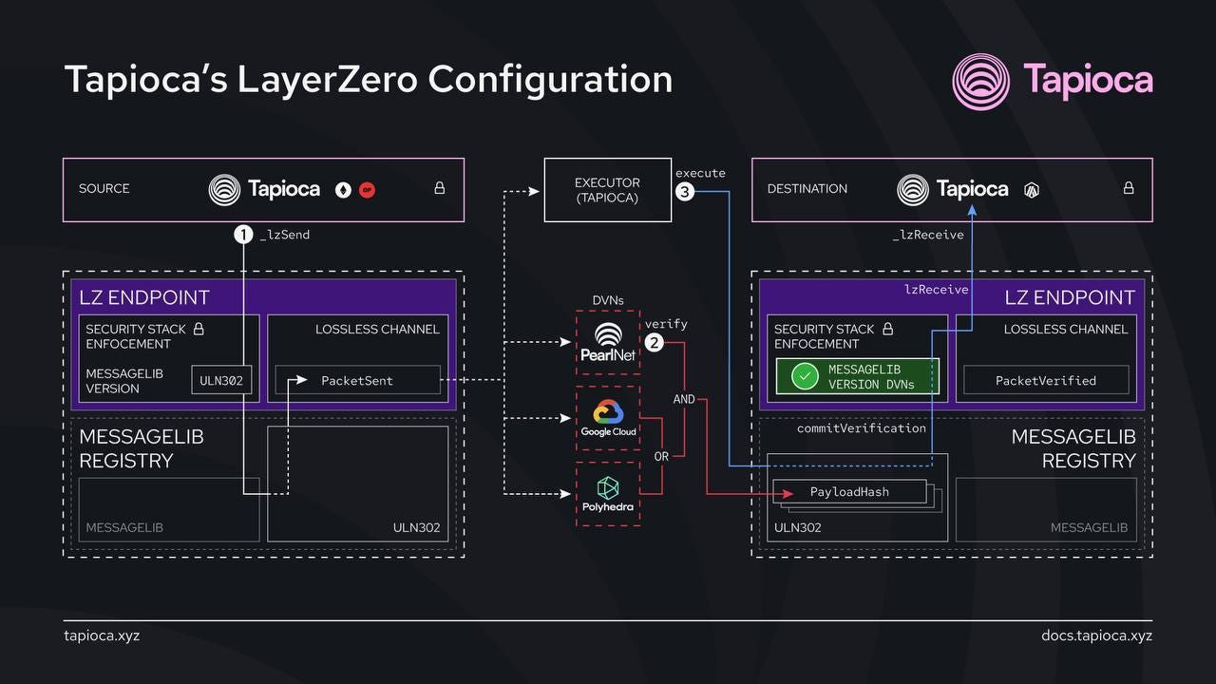This screenshot has width=1216, height=684.
Task: Click the Tapioca spiral logo in the SOURCE panel
Action: coord(224,189)
